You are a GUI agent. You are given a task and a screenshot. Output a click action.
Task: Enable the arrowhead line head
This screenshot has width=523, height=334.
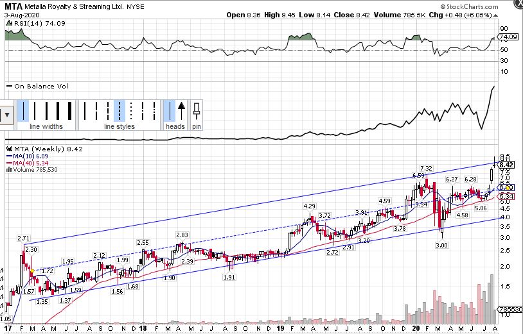coord(181,111)
